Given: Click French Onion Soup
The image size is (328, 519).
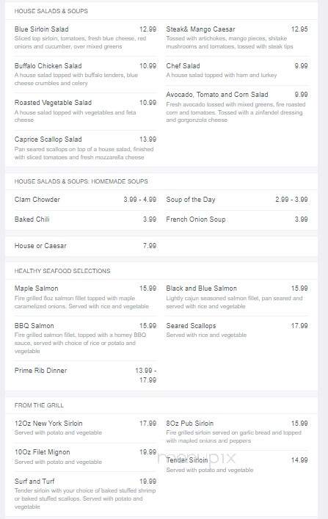Looking at the screenshot, I should (x=237, y=219).
